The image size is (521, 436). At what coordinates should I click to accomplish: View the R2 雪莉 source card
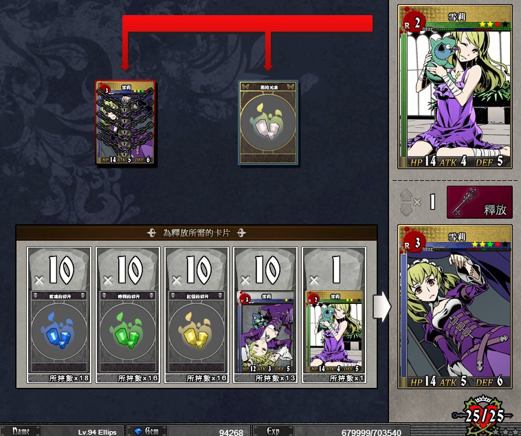(x=455, y=87)
